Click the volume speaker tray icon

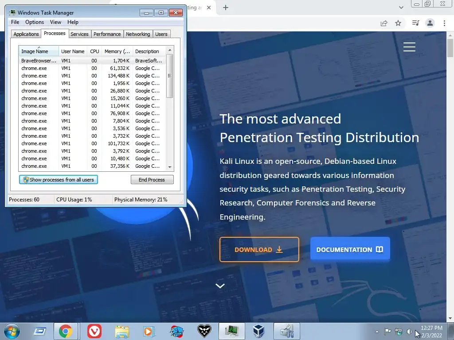[x=409, y=332]
